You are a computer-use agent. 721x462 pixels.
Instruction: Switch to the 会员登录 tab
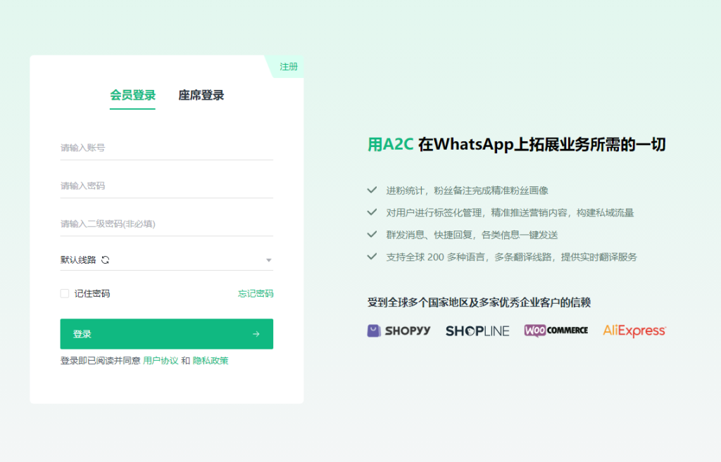click(x=132, y=96)
